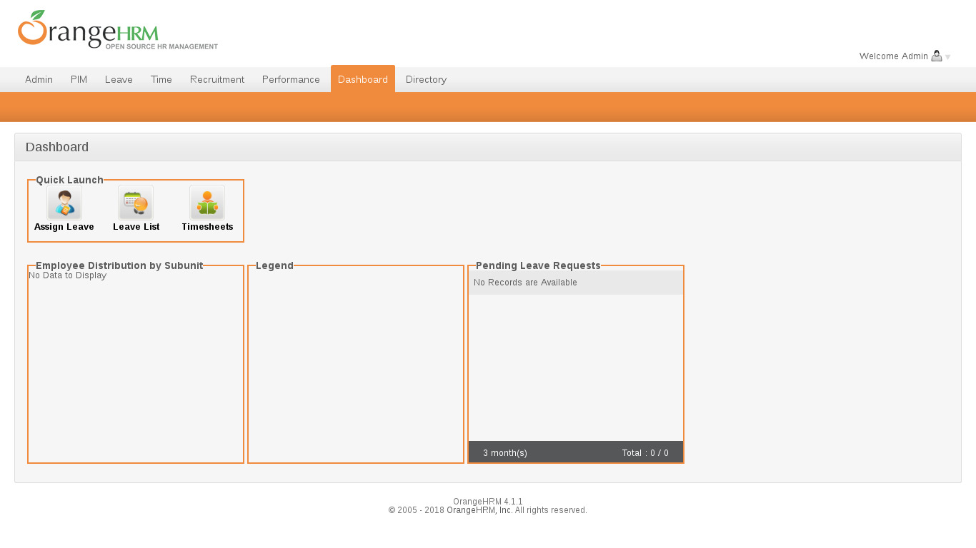This screenshot has width=976, height=548.
Task: Click the OrangeHRM logo
Action: (118, 30)
